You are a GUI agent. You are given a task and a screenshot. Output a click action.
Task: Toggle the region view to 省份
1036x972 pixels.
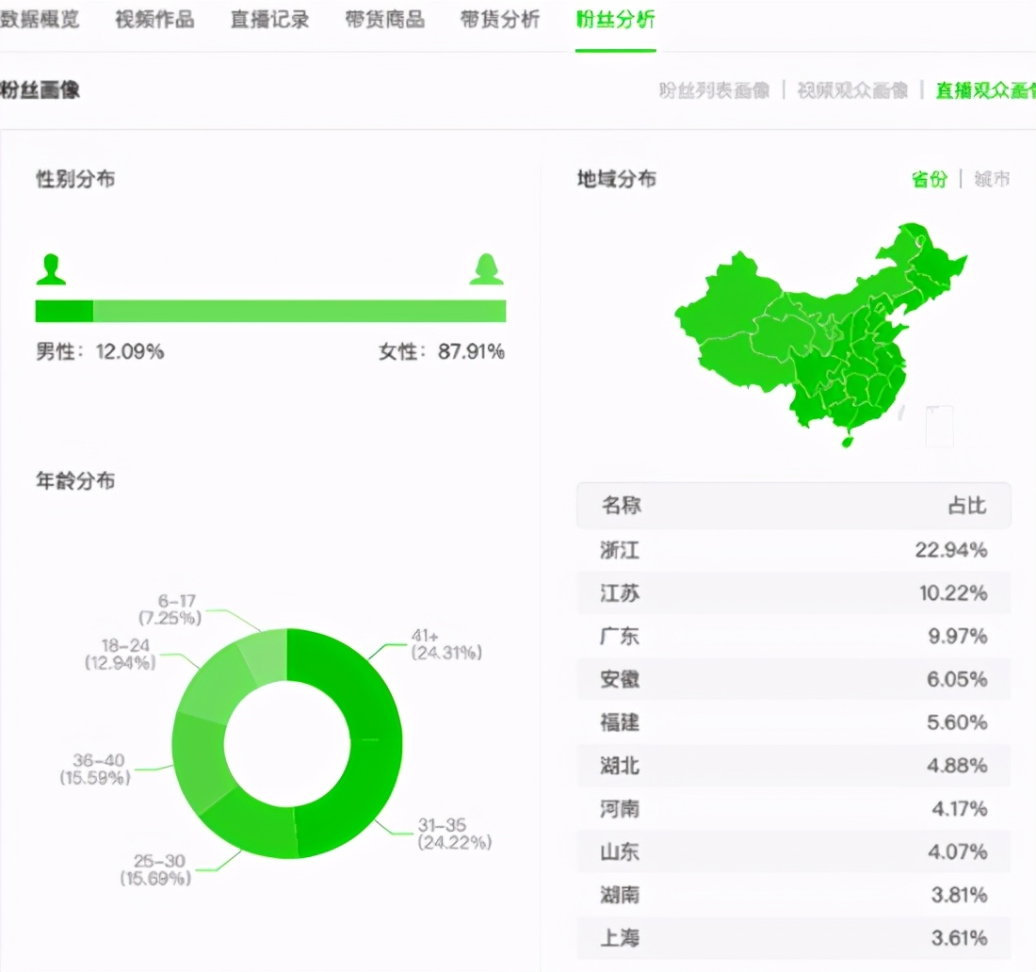(x=929, y=179)
